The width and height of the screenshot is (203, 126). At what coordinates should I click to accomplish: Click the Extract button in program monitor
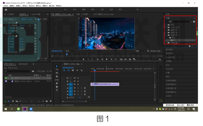click(125, 59)
